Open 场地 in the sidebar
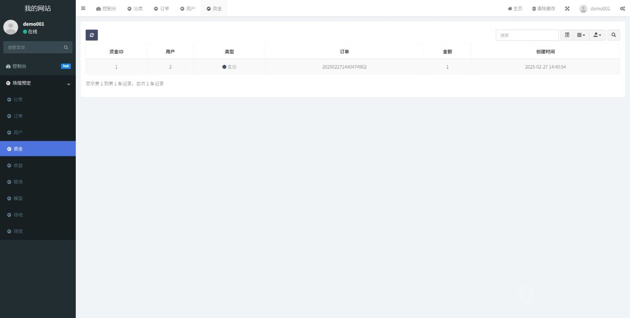The height and width of the screenshot is (318, 630). [x=18, y=215]
